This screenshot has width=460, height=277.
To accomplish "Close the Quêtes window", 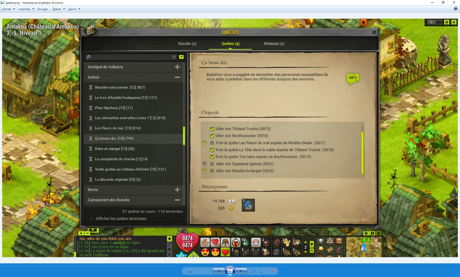I will click(374, 32).
